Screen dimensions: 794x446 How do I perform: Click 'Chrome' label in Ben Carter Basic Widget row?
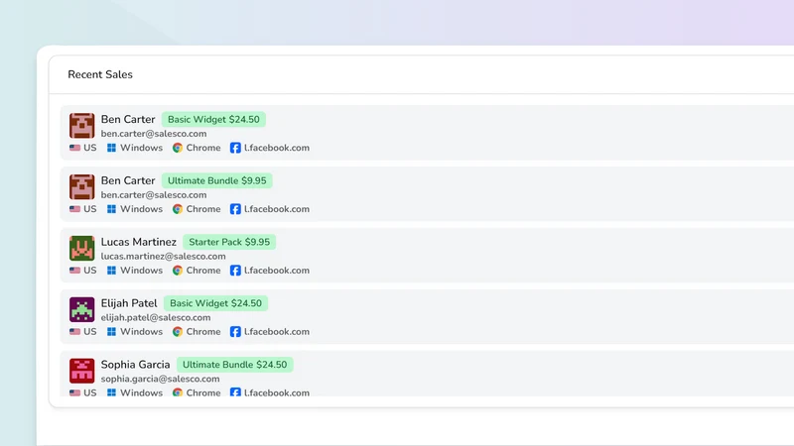tap(203, 148)
